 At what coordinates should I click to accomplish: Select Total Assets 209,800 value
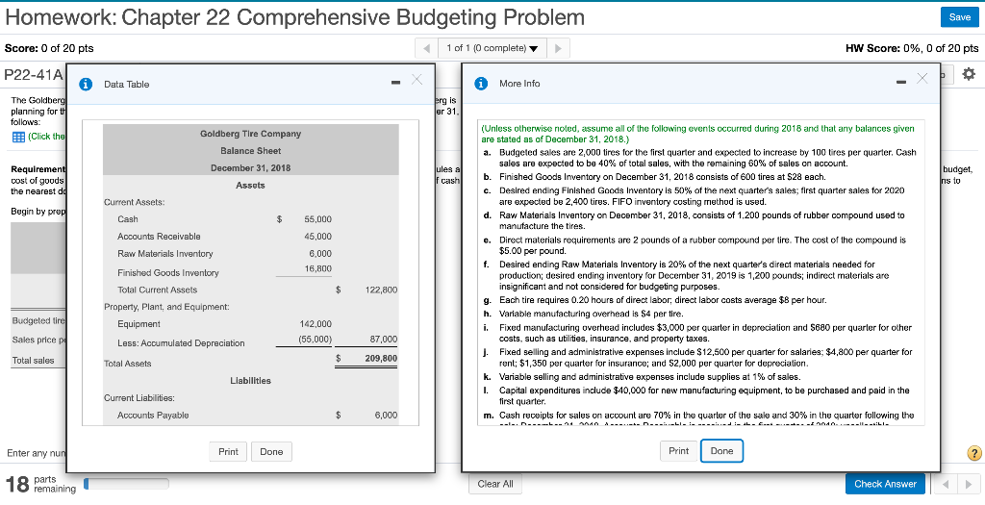[x=381, y=359]
